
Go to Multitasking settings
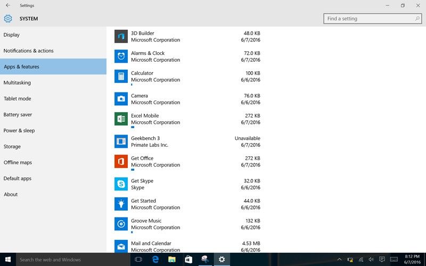[x=53, y=82]
